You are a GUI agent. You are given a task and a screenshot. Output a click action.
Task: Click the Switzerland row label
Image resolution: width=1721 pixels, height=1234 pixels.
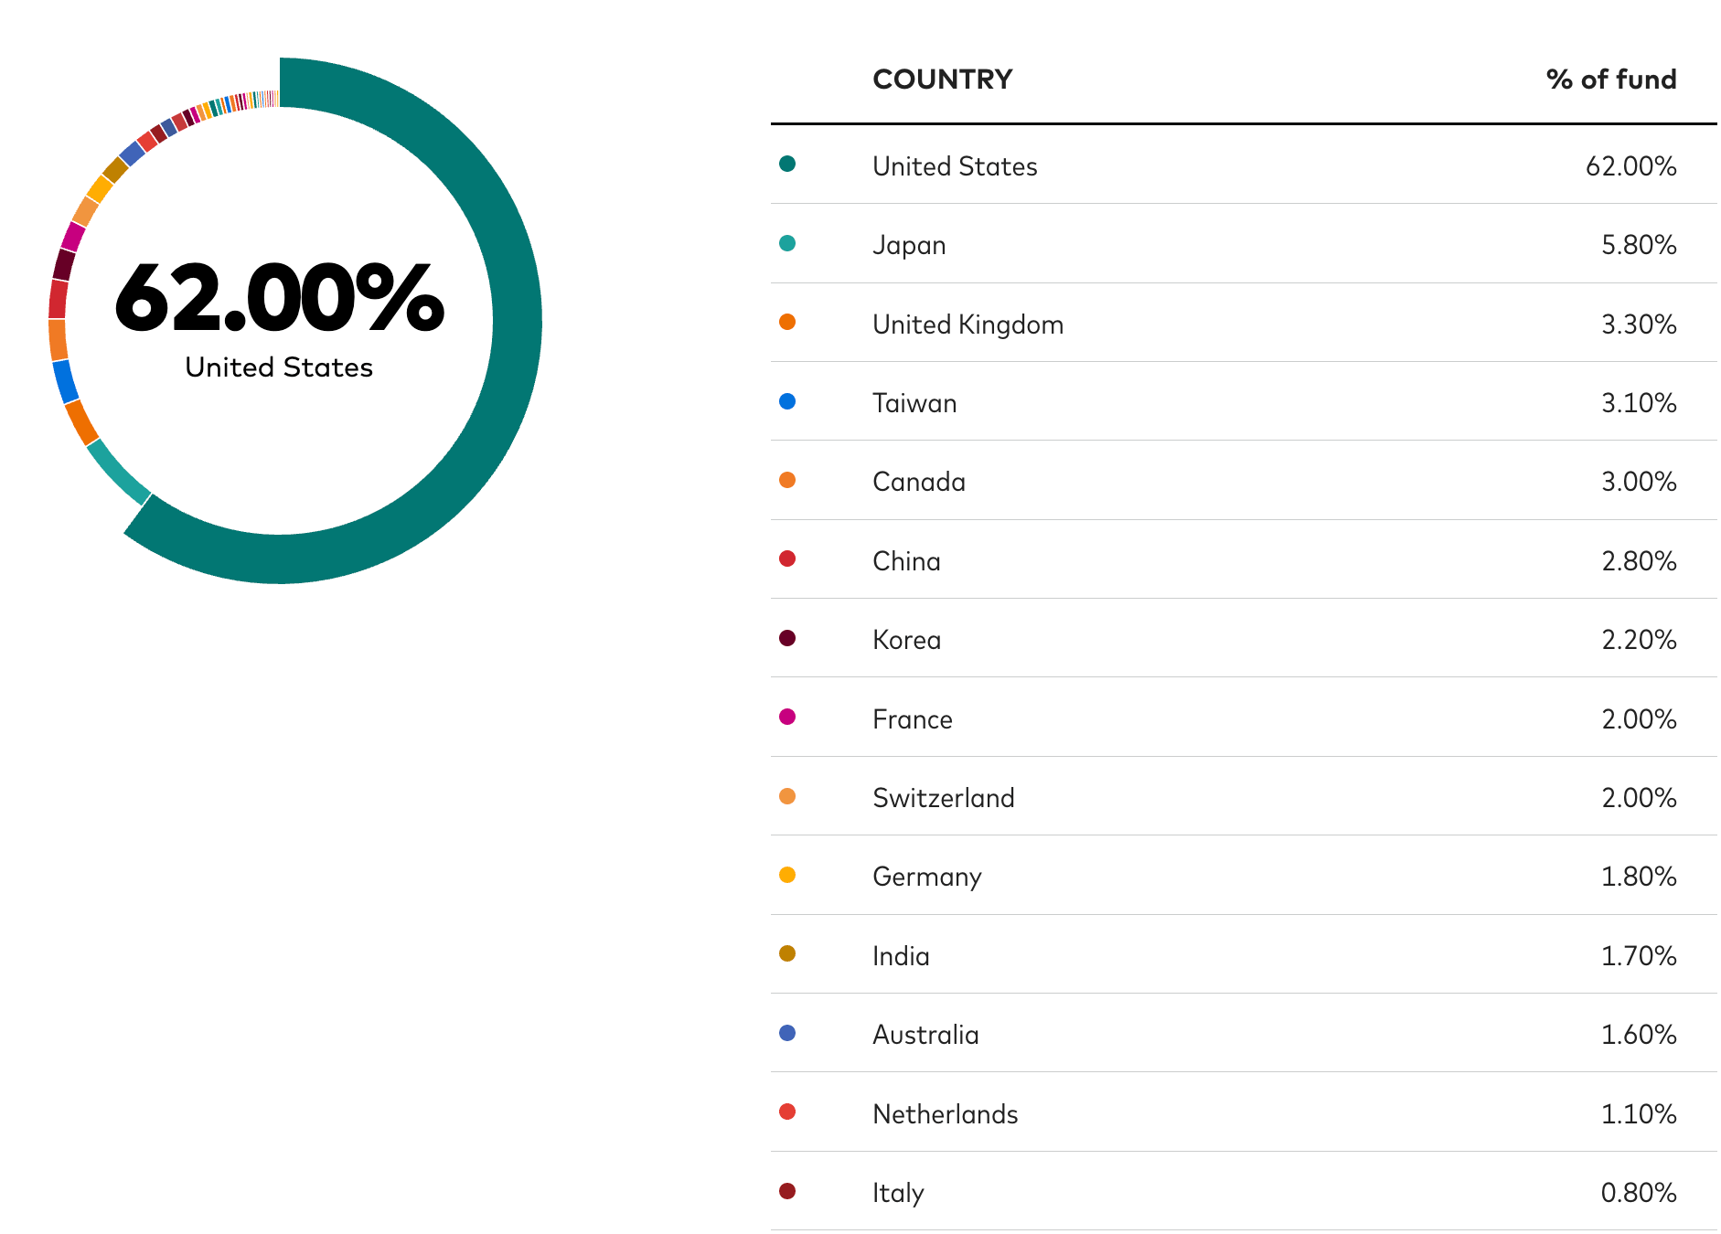[944, 798]
